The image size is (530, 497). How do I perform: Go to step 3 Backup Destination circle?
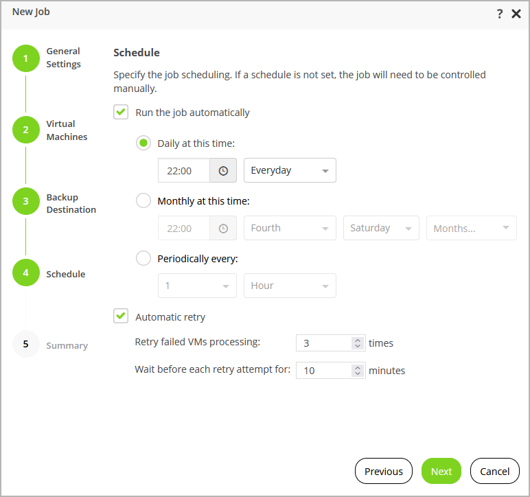[x=26, y=201]
